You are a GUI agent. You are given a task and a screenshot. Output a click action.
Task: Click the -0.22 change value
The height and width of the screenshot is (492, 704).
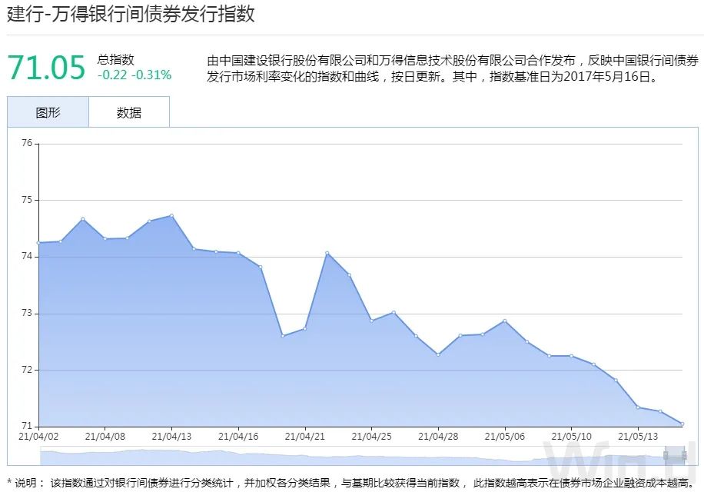(x=112, y=75)
